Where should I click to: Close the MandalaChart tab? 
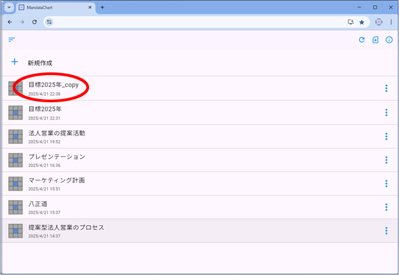pos(90,7)
